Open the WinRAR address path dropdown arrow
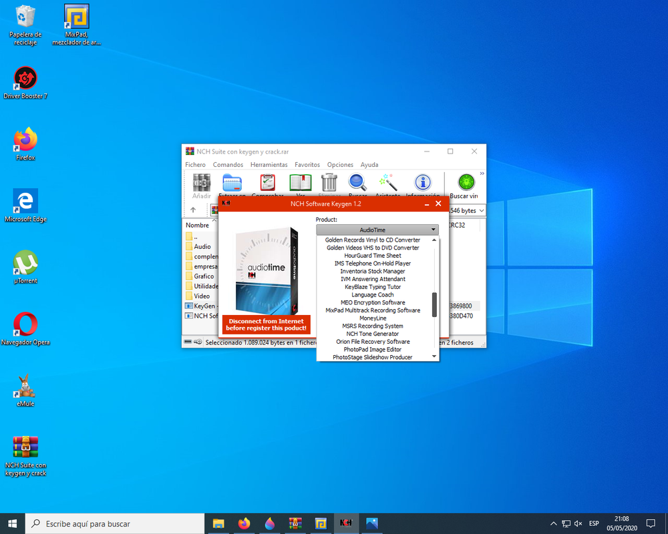This screenshot has height=534, width=668. click(x=482, y=210)
